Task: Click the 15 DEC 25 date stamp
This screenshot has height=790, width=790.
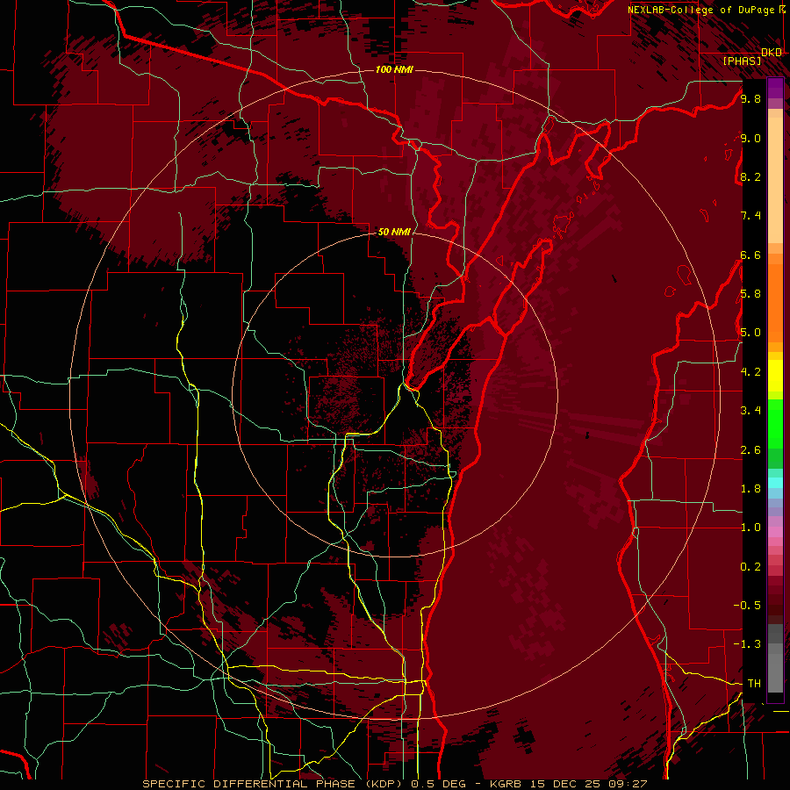Action: [x=566, y=784]
